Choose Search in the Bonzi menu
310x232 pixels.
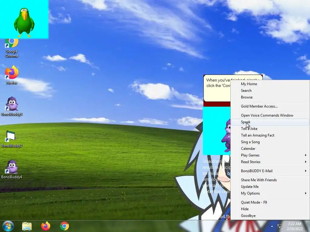(x=270, y=91)
